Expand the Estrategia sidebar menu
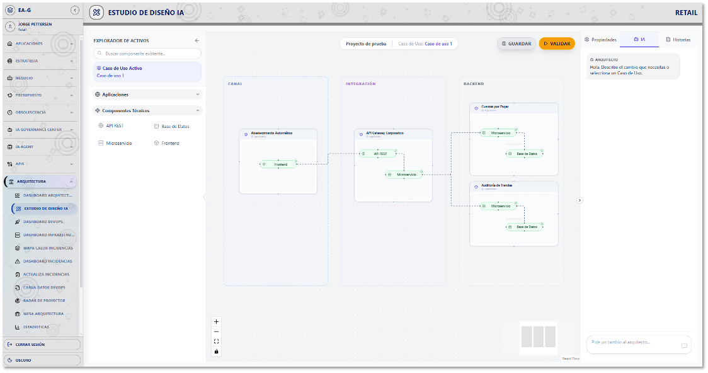The width and height of the screenshot is (708, 373). click(x=41, y=61)
